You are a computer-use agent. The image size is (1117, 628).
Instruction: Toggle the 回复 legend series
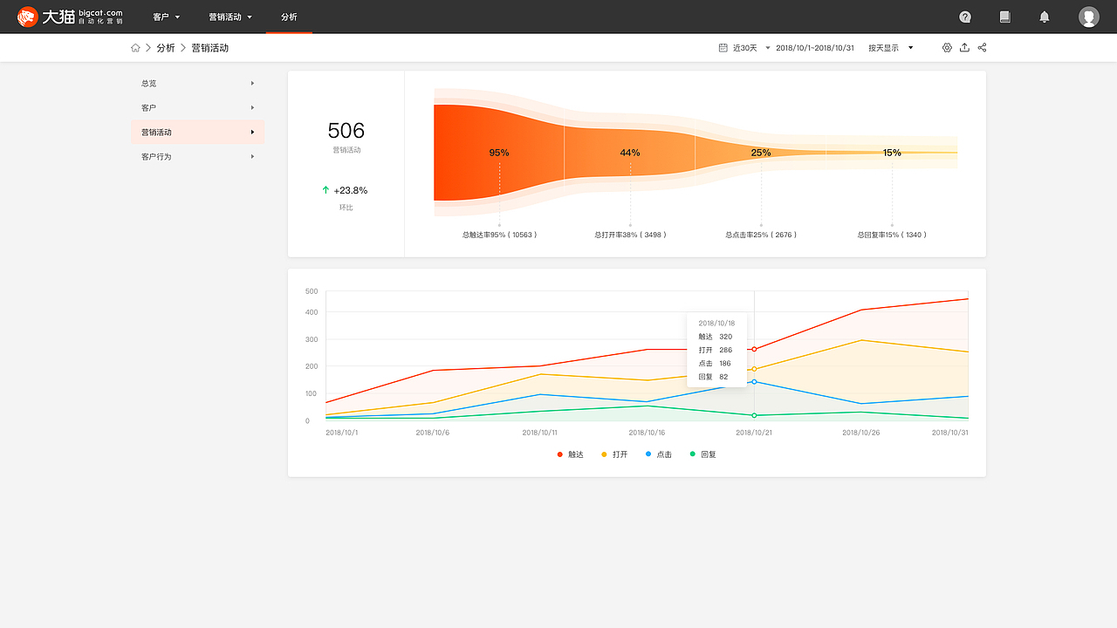(702, 454)
